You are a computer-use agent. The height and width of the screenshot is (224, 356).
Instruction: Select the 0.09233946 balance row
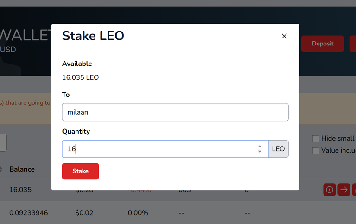coord(28,213)
